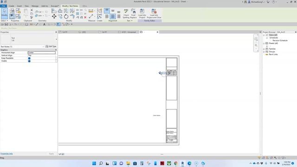Open Microsoft Edge from the taskbar
Viewport: 297px width, 167px height.
pyautogui.click(x=189, y=163)
